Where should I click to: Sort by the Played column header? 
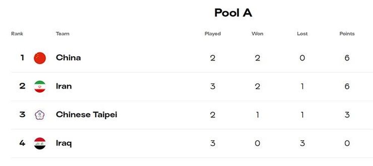point(213,34)
